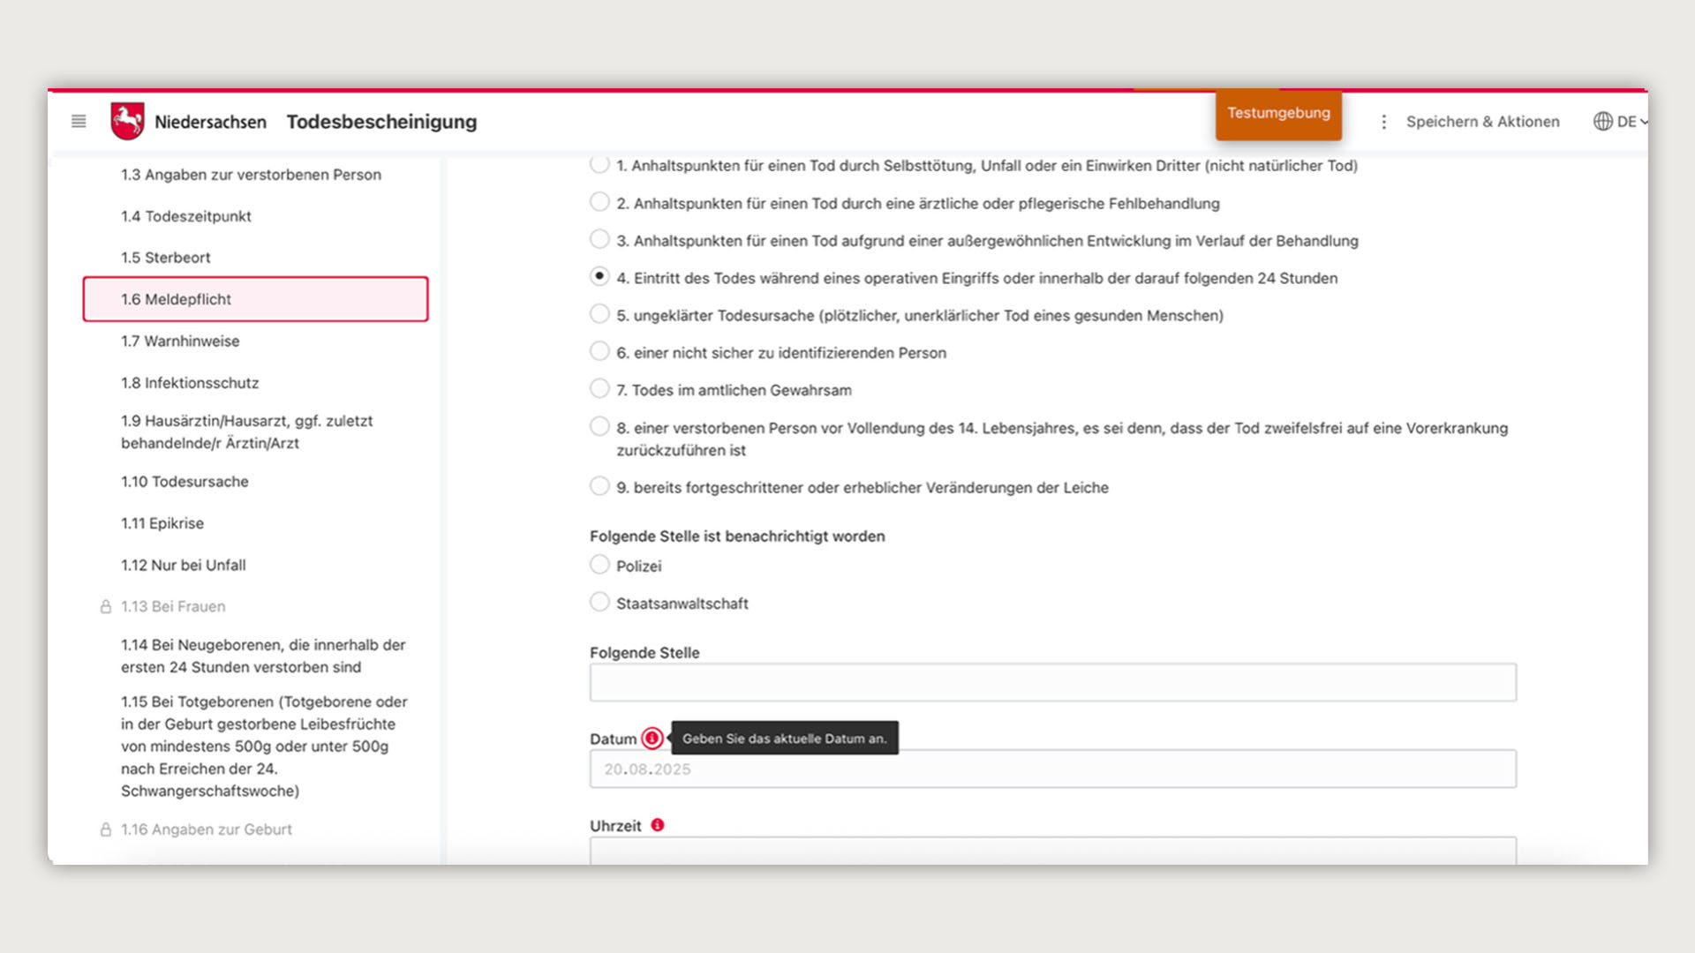Click the Testumgebung badge
The width and height of the screenshot is (1695, 953).
point(1278,114)
